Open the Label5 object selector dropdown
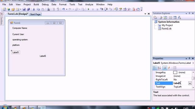 pyautogui.click(x=193, y=63)
